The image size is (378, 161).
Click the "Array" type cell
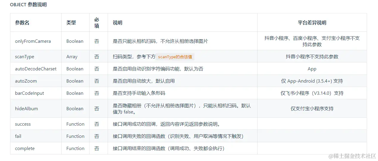pyautogui.click(x=72, y=57)
